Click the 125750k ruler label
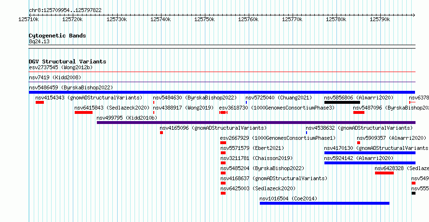 (204, 19)
